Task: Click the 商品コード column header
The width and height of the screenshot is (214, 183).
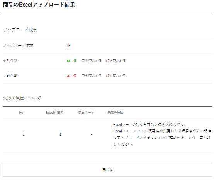Action: pyautogui.click(x=86, y=112)
